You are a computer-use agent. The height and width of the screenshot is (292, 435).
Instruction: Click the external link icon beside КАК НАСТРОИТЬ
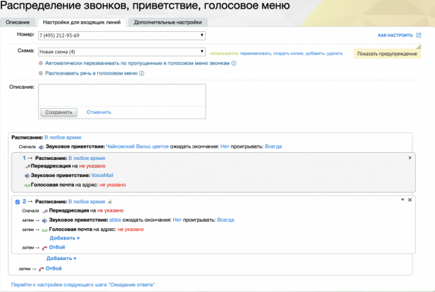(x=419, y=36)
